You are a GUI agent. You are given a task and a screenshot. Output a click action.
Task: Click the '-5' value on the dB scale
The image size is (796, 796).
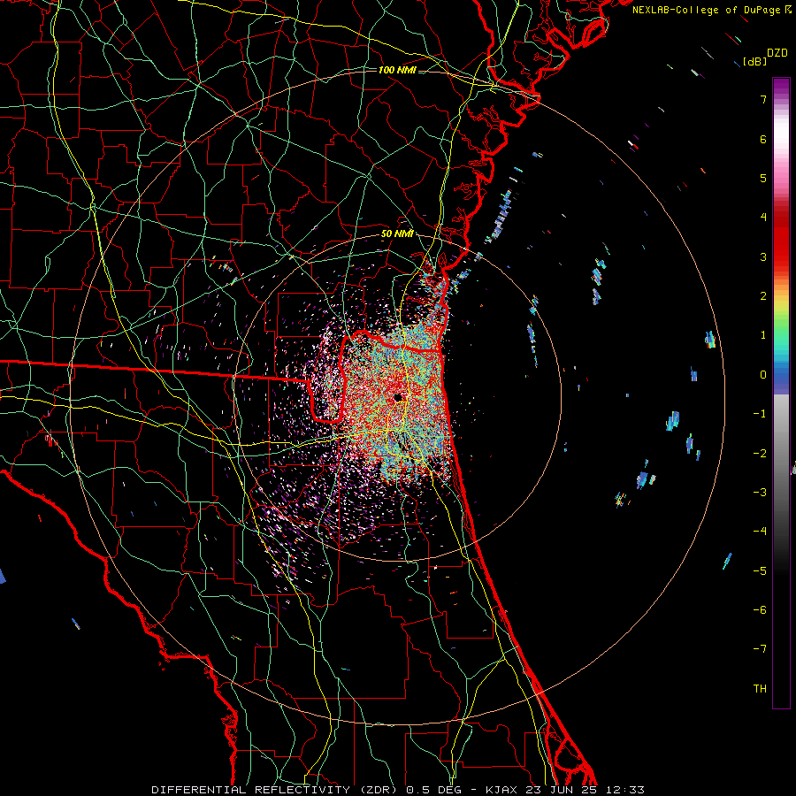[760, 571]
